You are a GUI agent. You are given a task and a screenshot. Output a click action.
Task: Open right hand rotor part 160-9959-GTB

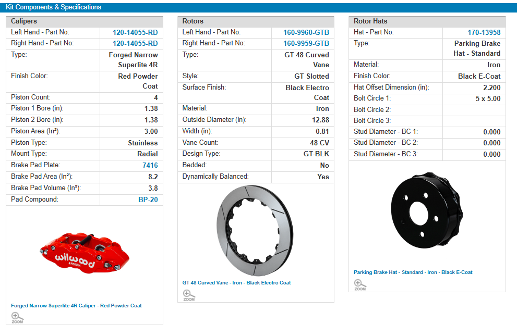(x=306, y=44)
